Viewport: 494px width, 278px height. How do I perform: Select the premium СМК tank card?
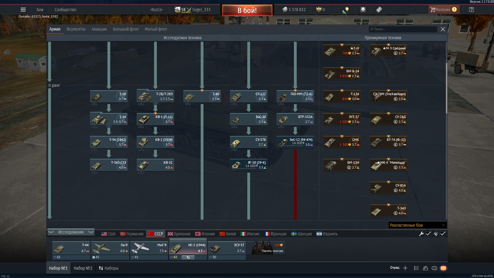[x=342, y=142]
